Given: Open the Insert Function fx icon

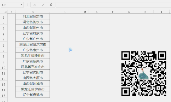Looking at the screenshot, I should coord(51,5).
